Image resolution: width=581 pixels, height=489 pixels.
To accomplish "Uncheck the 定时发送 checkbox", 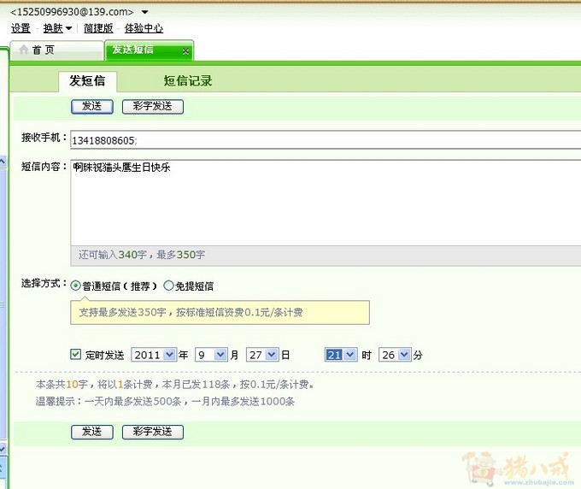I will pyautogui.click(x=75, y=354).
